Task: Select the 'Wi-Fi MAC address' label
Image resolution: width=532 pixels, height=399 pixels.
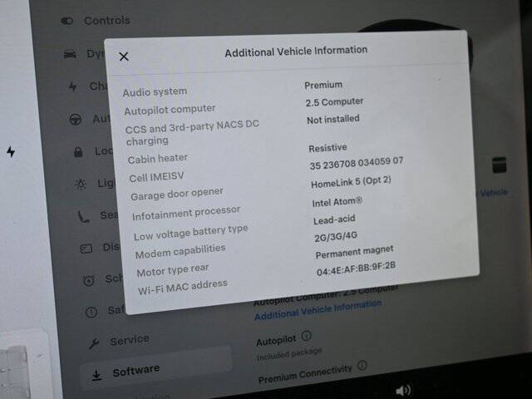Action: [183, 287]
